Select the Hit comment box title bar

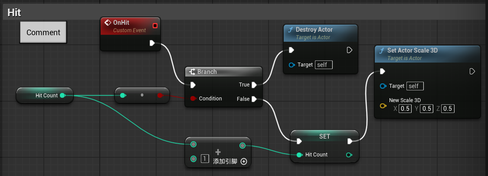243,12
